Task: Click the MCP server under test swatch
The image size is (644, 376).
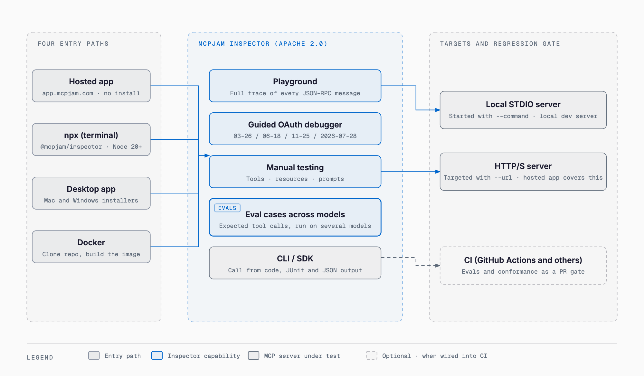Action: [254, 355]
